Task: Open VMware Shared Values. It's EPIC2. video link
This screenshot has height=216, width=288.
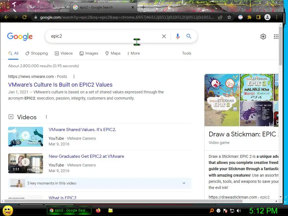Action: [82, 129]
